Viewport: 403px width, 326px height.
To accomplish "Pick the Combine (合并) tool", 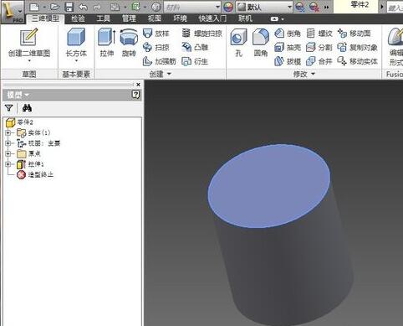I will pos(319,61).
